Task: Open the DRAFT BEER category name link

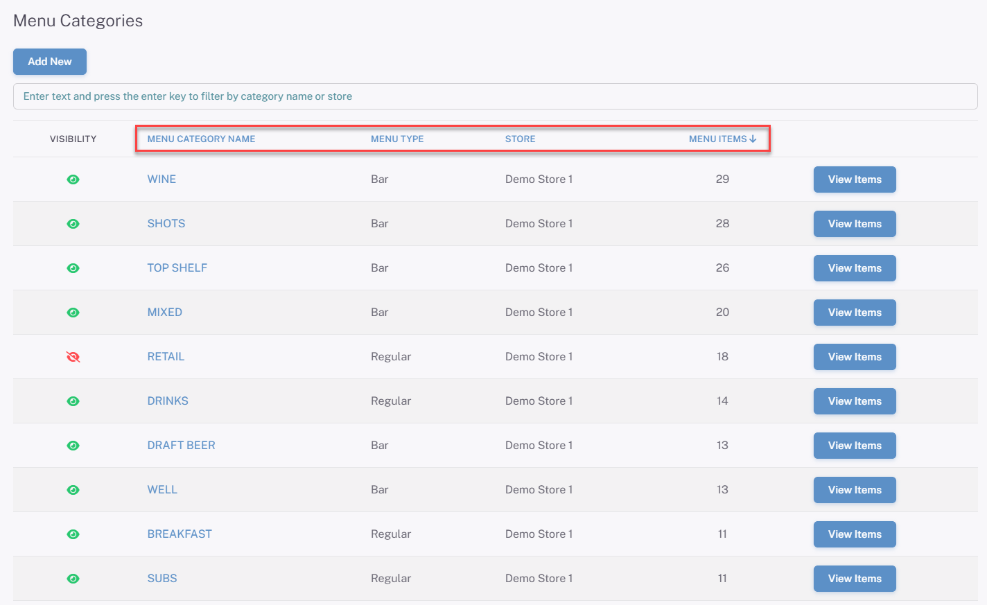Action: [x=181, y=446]
